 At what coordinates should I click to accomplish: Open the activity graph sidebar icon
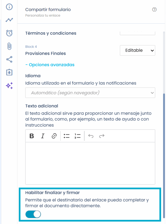9,20
